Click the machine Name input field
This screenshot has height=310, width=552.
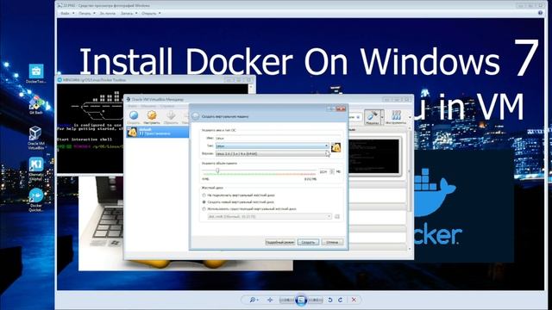click(x=278, y=138)
